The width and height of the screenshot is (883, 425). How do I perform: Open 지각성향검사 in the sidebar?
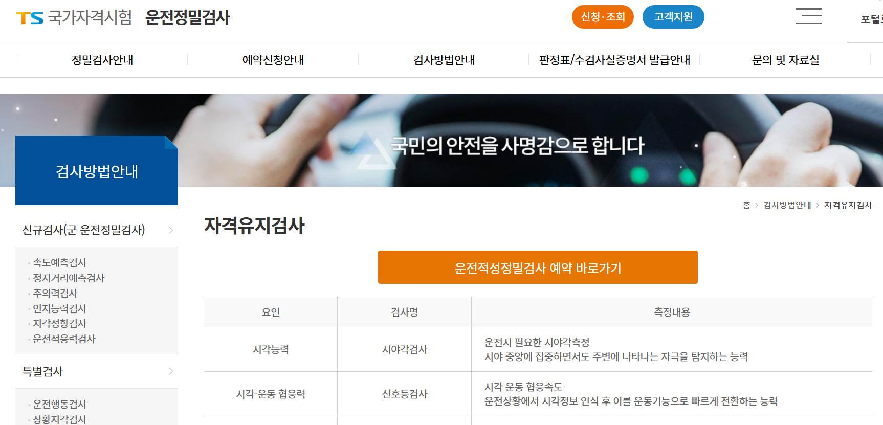tap(60, 323)
